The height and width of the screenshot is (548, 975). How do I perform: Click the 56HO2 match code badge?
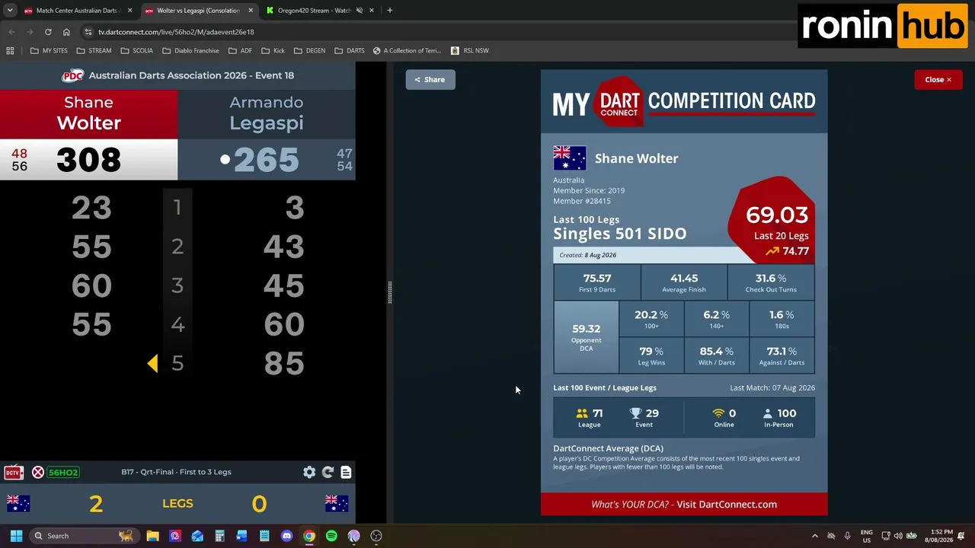tap(63, 473)
